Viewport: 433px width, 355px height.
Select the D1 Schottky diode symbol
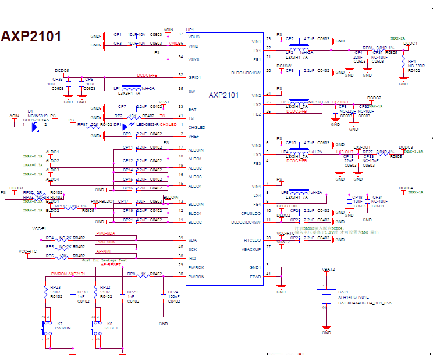(35, 127)
